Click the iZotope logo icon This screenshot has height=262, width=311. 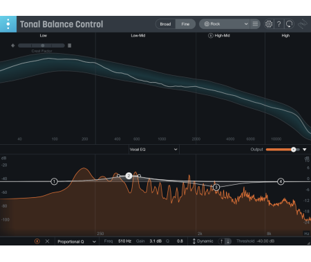[303, 24]
